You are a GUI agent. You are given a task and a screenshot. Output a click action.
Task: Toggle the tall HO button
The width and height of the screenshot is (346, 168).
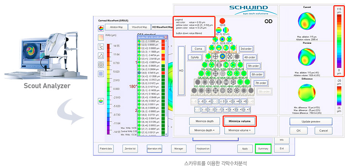pyautogui.click(x=182, y=70)
